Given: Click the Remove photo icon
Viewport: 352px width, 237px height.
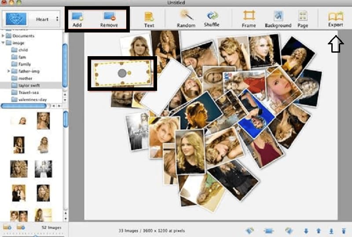Looking at the screenshot, I should tap(109, 18).
